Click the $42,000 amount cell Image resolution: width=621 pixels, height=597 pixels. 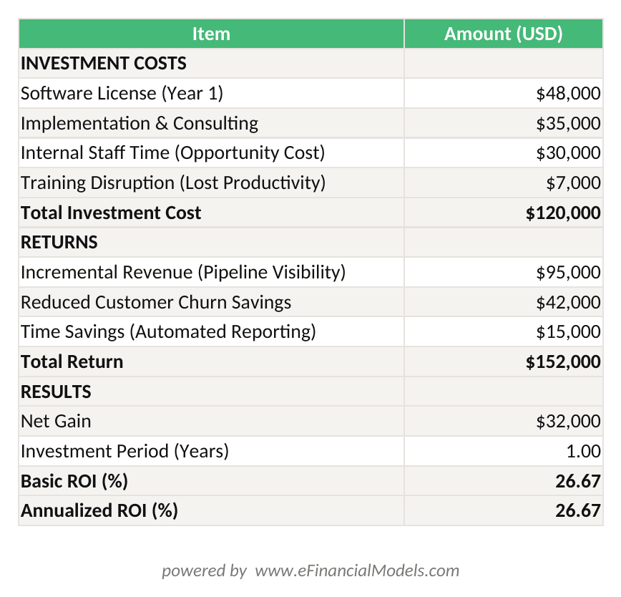tap(504, 302)
